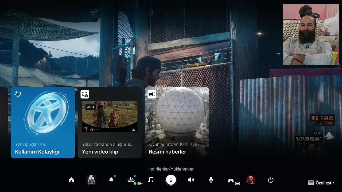342x192 pixels.
Task: Click the 99+ friends online badge
Action: pos(139,183)
